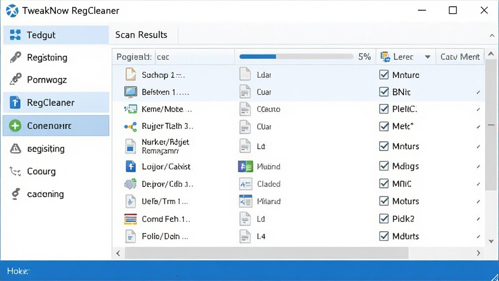Click the Depor/Cdb row icon
Viewport: 499px width, 281px height.
[x=131, y=184]
